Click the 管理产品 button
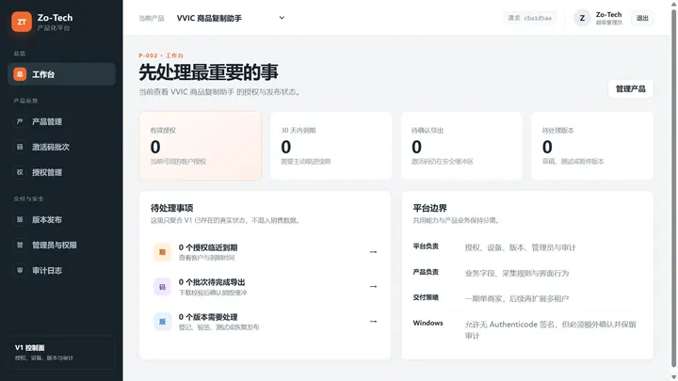This screenshot has width=678, height=381. 630,89
